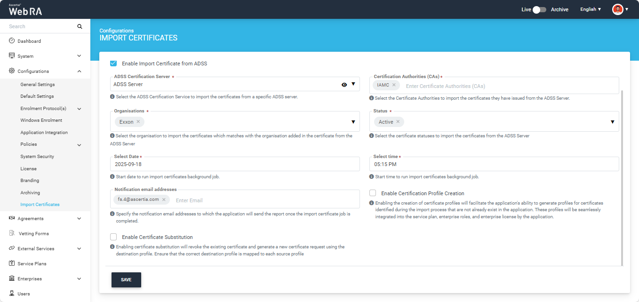639x302 pixels.
Task: Open the English language dropdown
Action: [591, 9]
